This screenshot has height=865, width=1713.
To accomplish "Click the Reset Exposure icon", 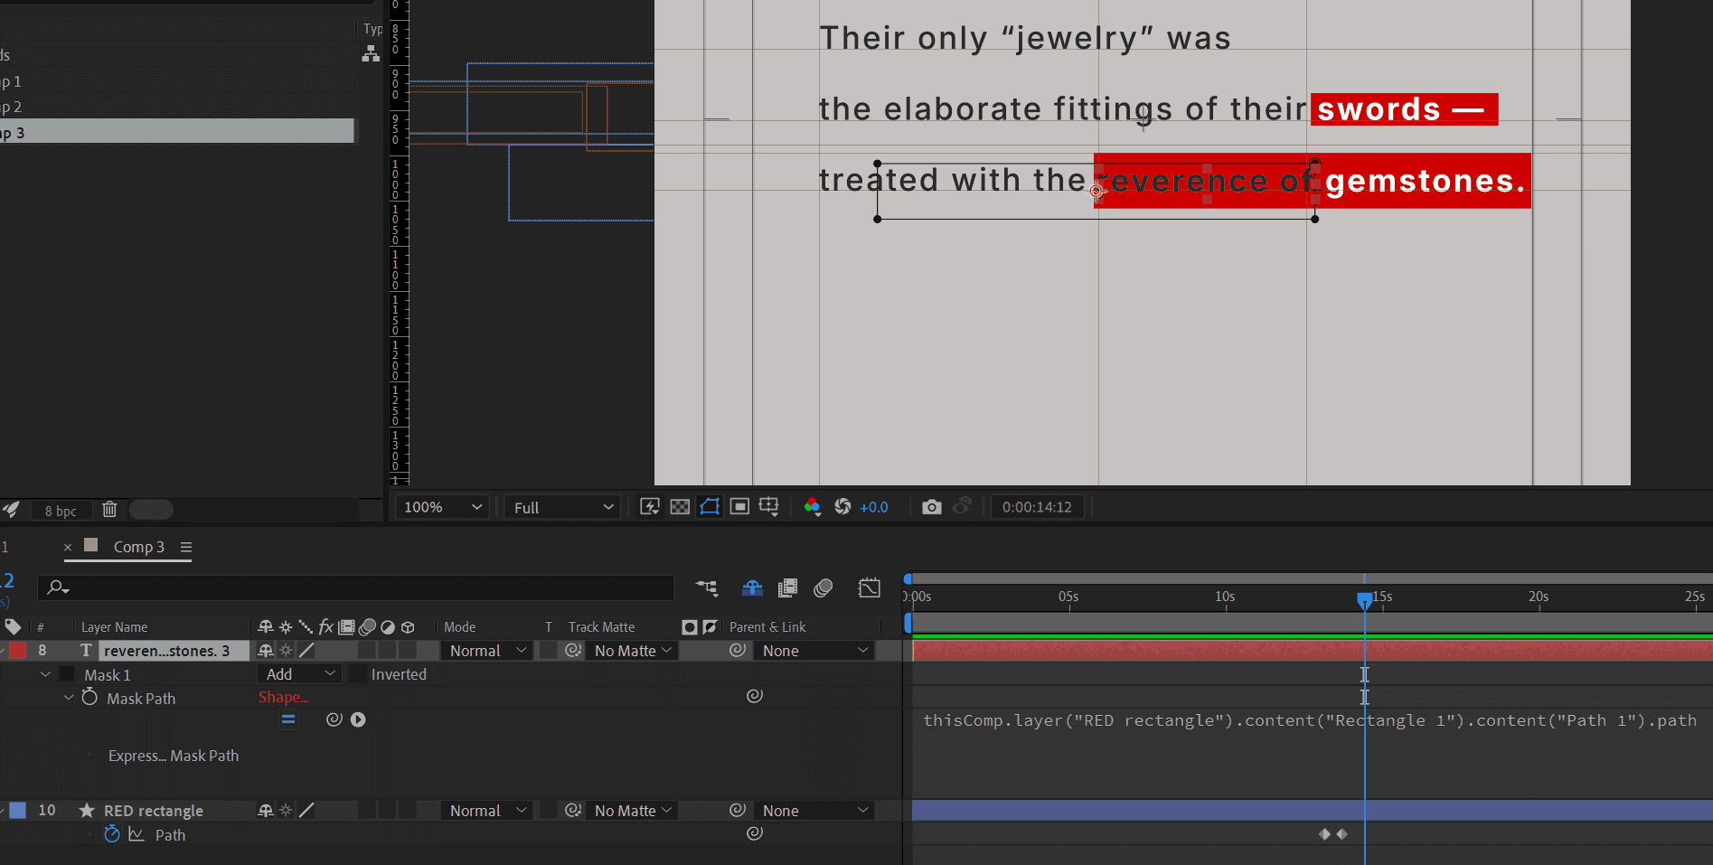I will [842, 507].
